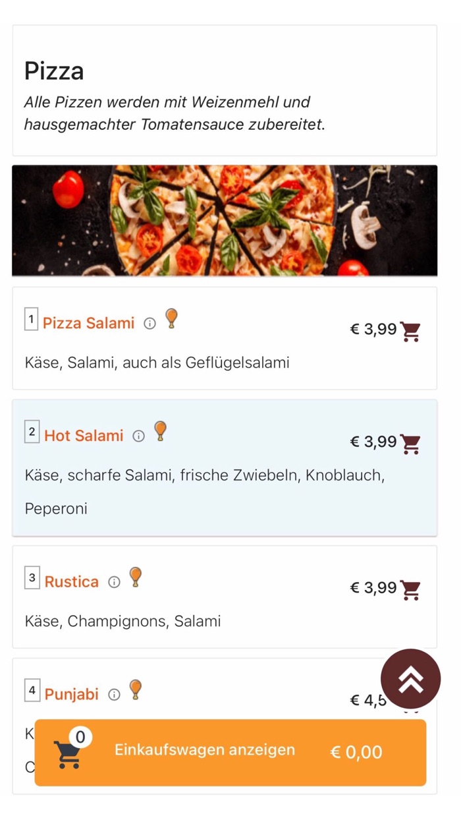Click the cart icon with zero badge
This screenshot has width=461, height=820.
[68, 753]
